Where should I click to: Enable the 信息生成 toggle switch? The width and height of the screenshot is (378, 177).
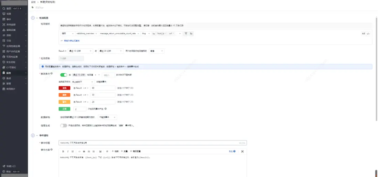pos(64,125)
